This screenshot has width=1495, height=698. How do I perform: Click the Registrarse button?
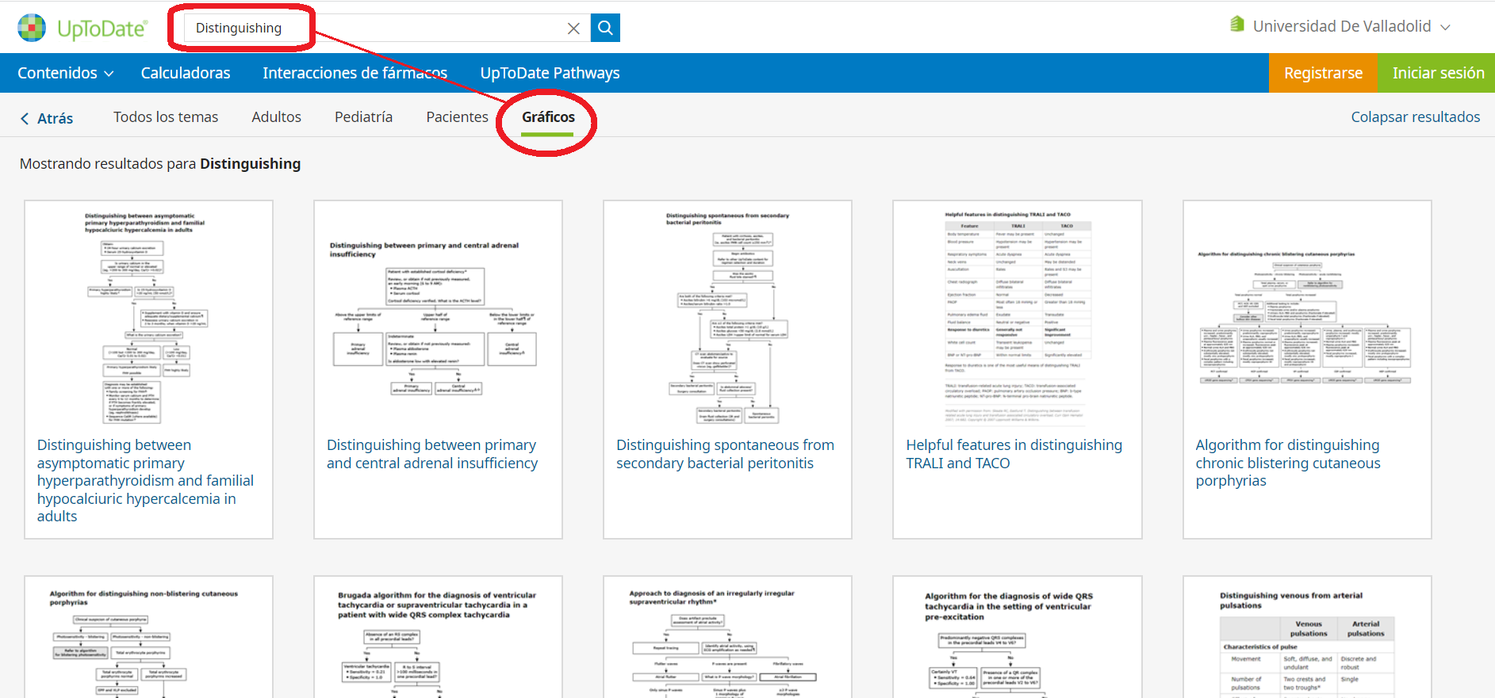pyautogui.click(x=1323, y=73)
